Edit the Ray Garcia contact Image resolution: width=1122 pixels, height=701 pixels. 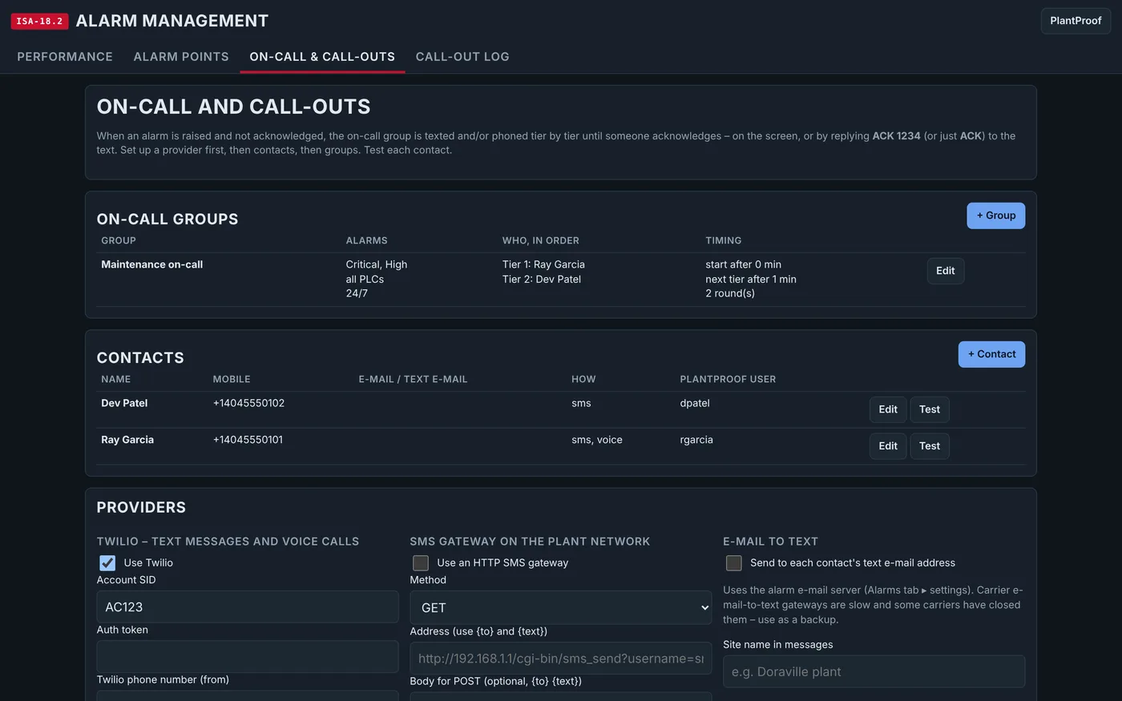point(888,446)
